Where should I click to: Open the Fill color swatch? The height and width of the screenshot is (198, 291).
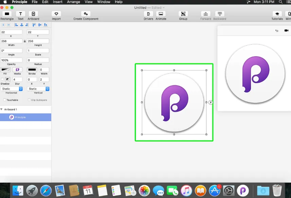coord(5,70)
